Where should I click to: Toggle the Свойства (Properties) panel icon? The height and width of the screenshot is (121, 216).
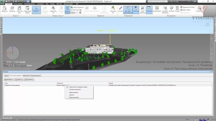136,10
